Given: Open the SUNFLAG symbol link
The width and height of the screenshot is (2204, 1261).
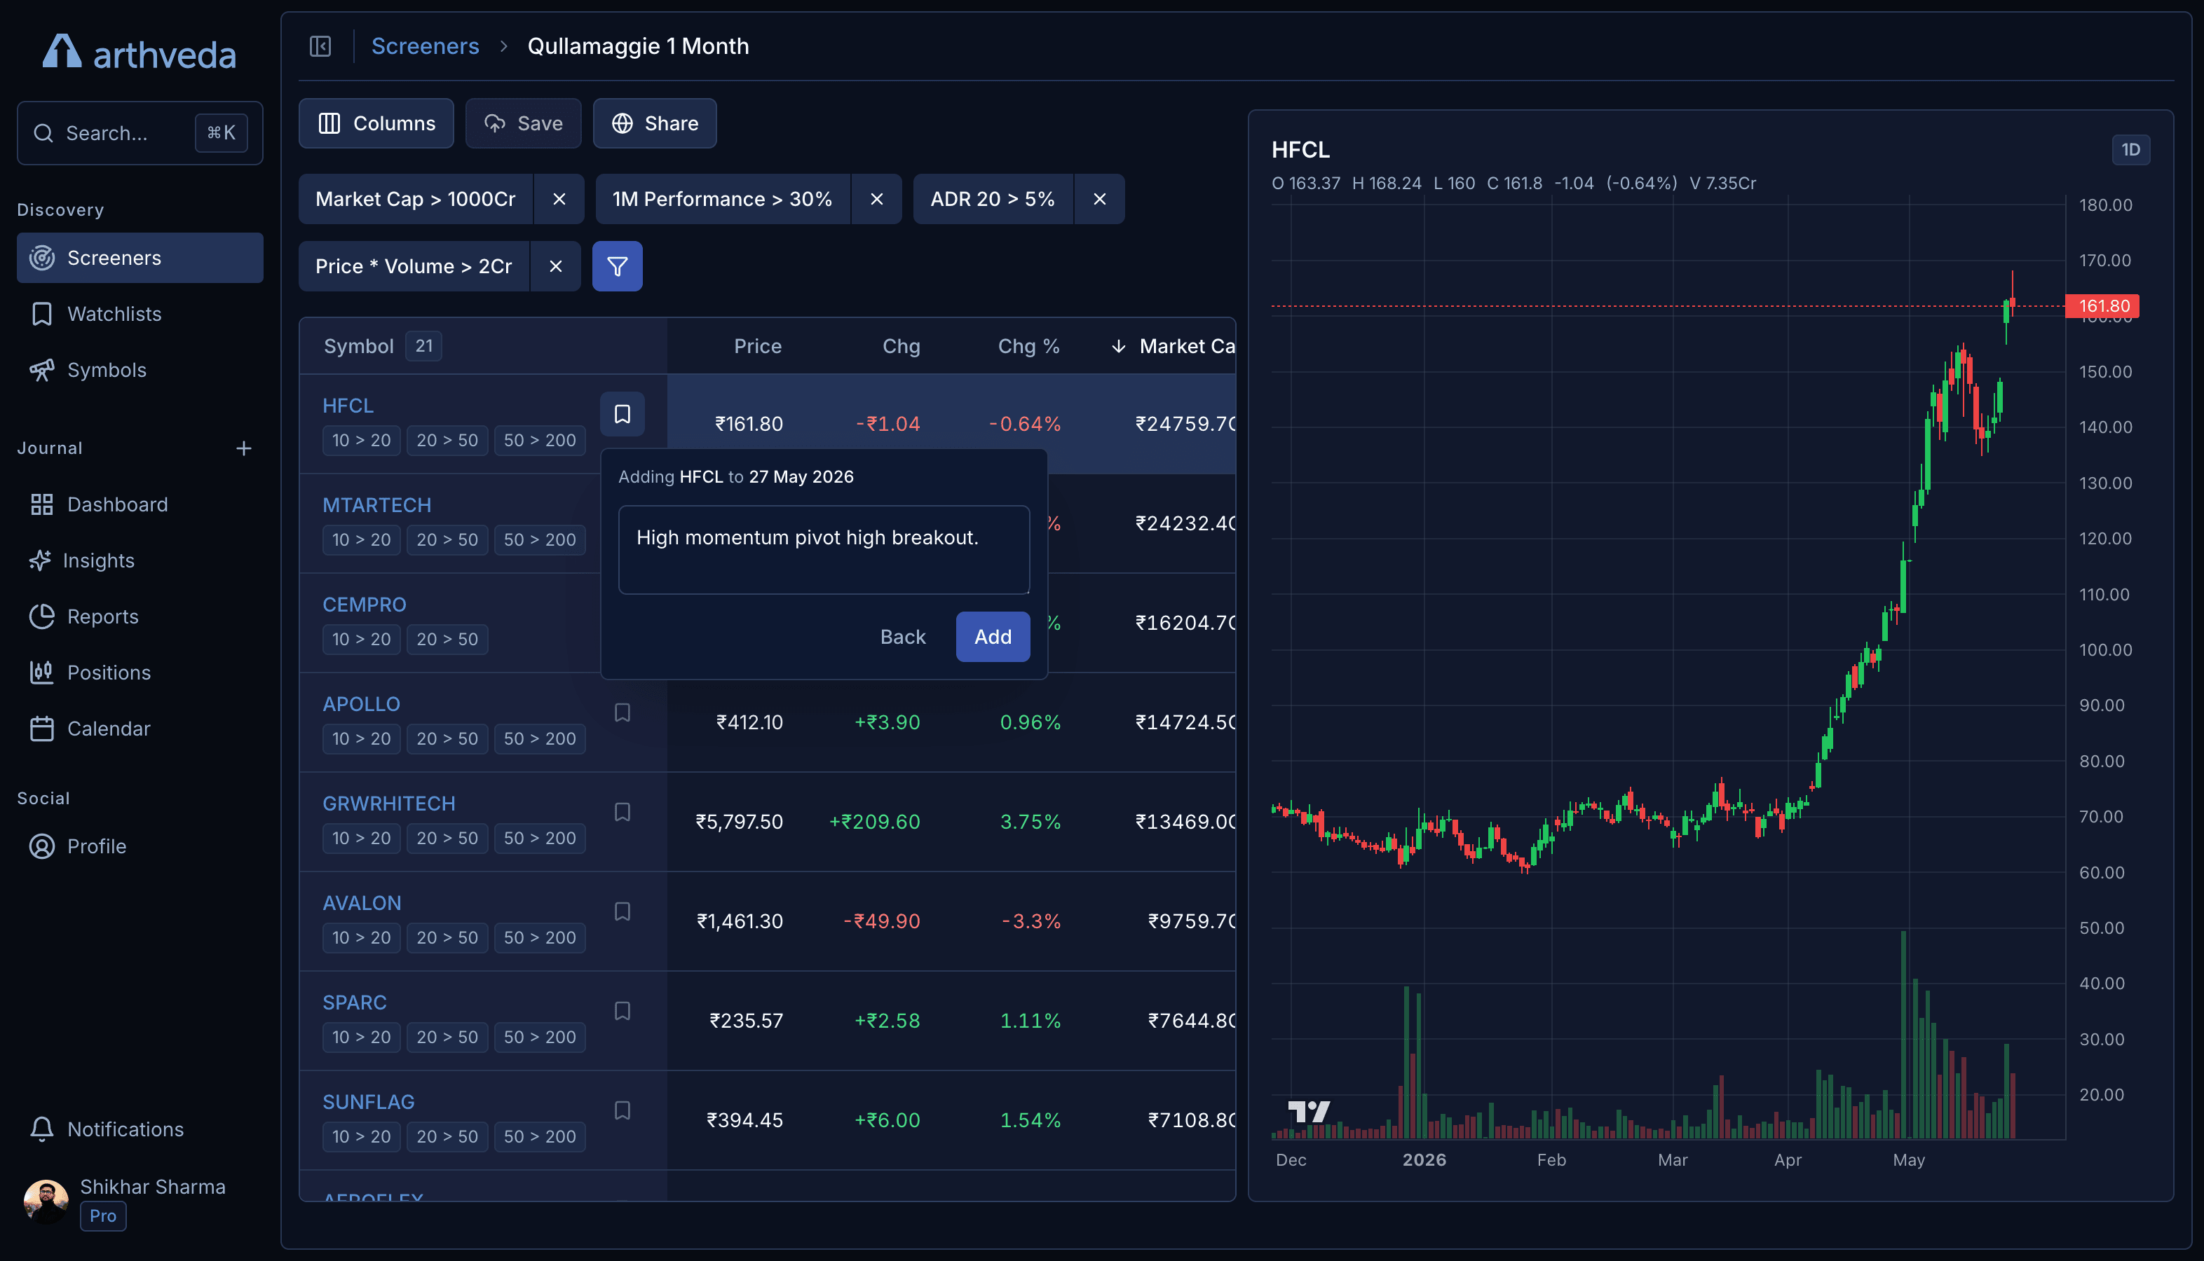Looking at the screenshot, I should coord(368,1103).
